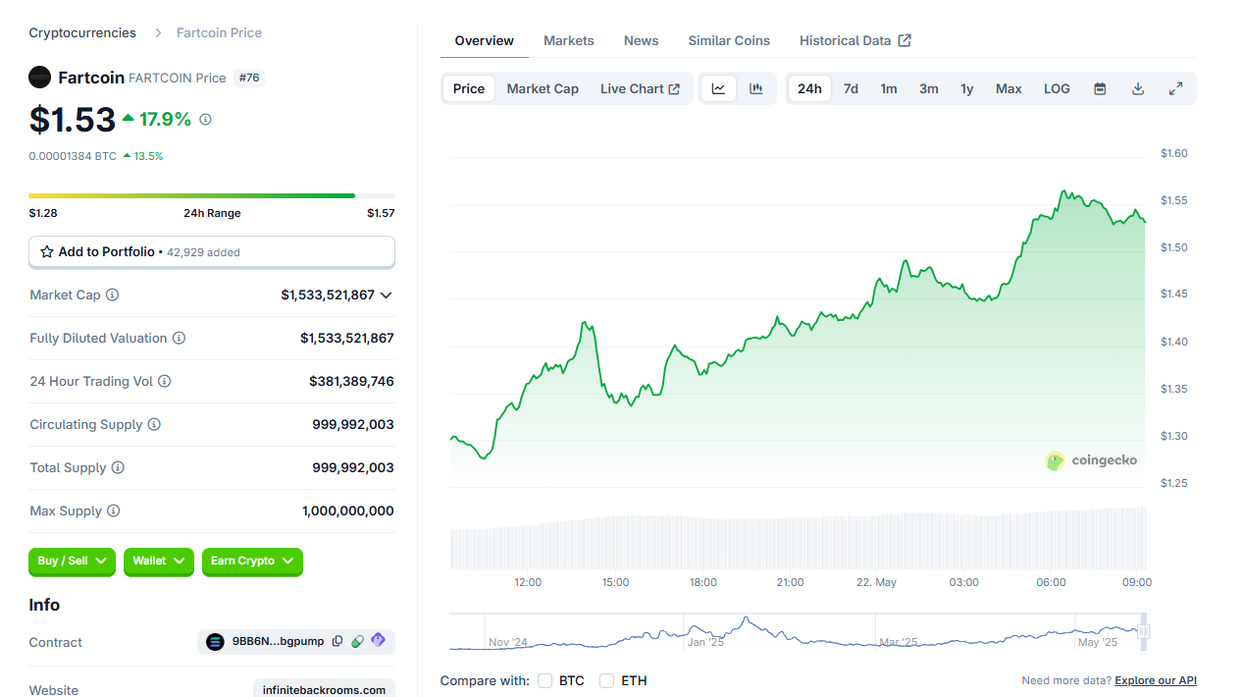Open the calendar date range picker

1101,88
